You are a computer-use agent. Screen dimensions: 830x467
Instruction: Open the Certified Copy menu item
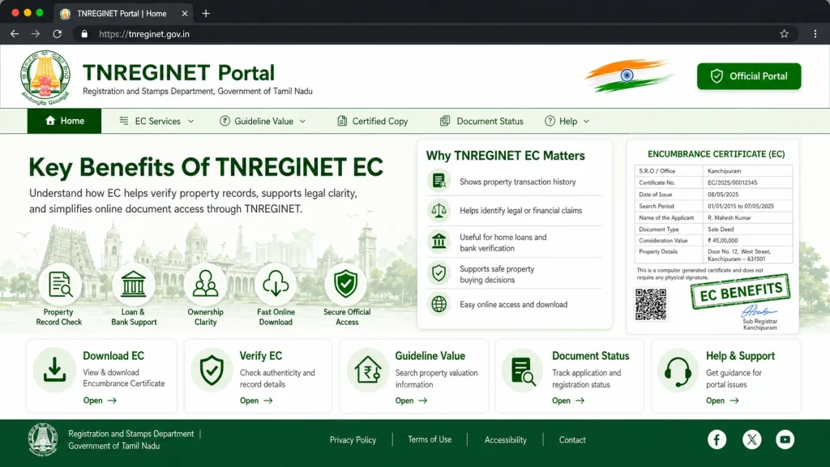373,122
